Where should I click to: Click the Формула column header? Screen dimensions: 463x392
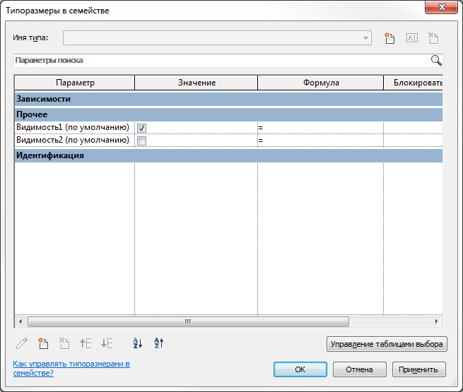point(320,83)
